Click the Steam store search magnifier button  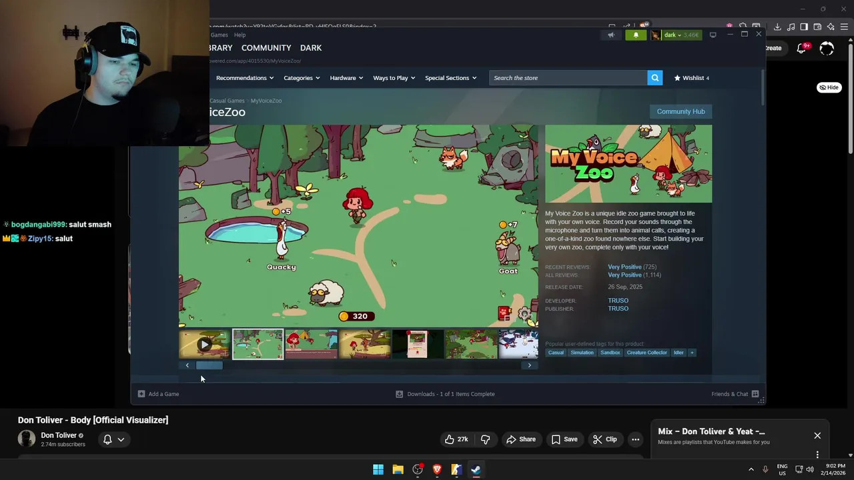click(x=655, y=78)
